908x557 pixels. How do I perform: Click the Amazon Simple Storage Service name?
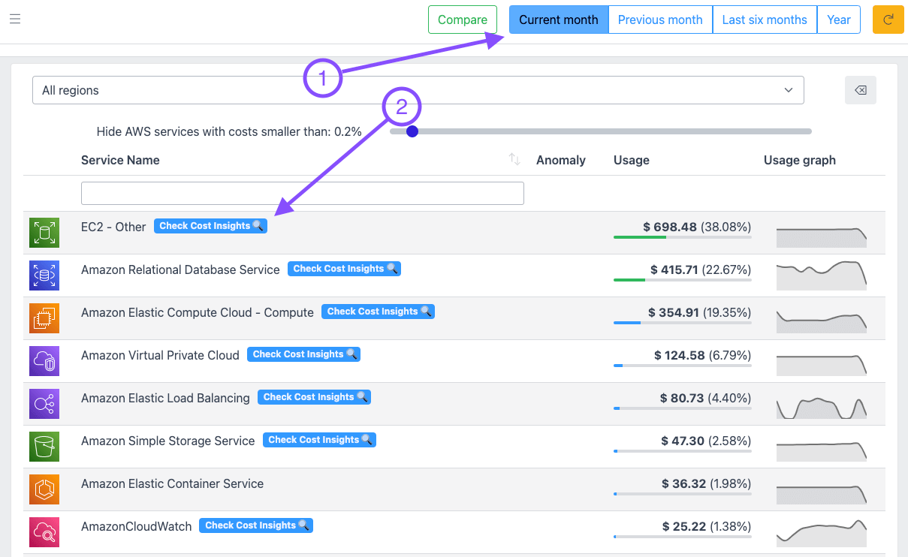pos(168,441)
